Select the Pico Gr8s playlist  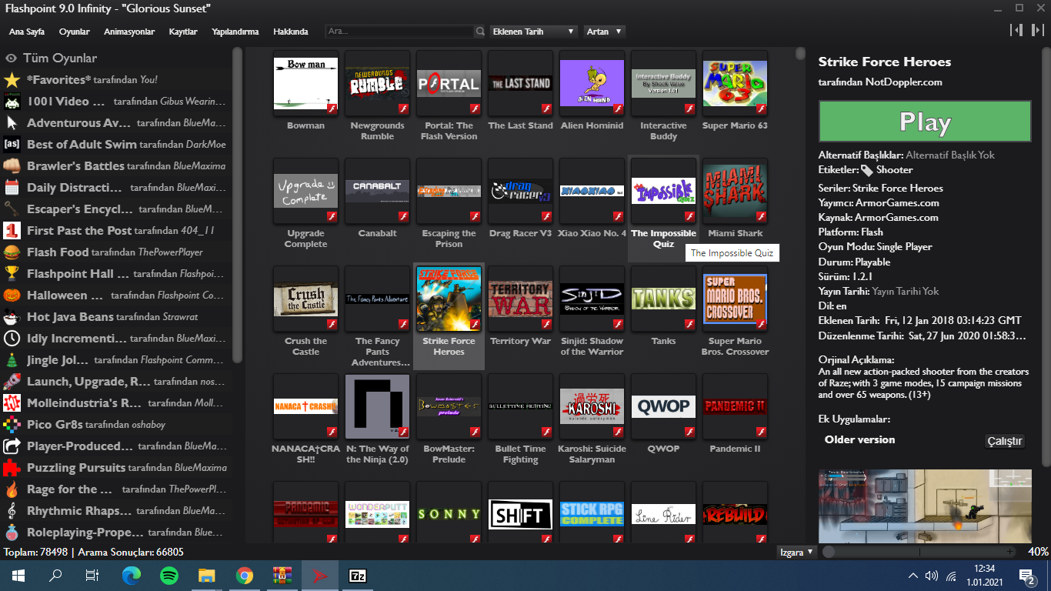[115, 425]
